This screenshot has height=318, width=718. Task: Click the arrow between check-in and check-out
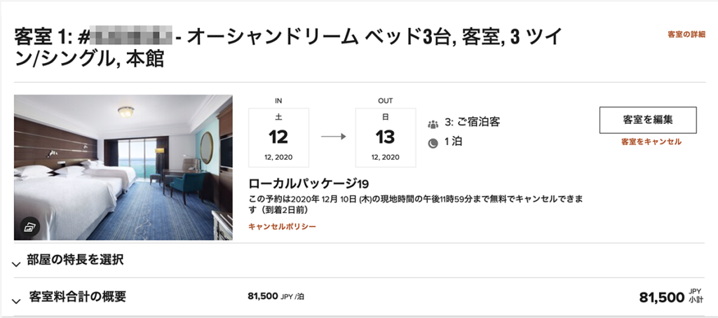click(x=333, y=137)
